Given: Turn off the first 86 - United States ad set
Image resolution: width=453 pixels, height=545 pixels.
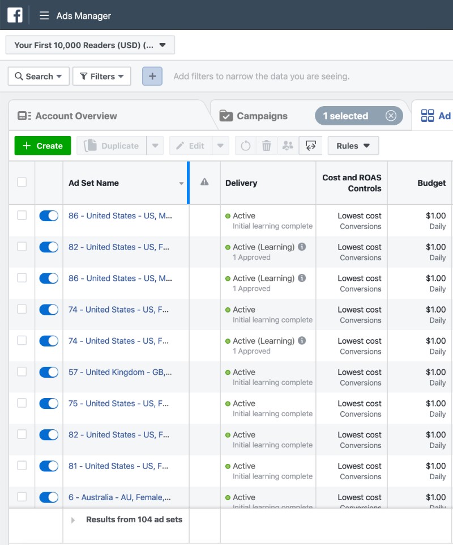Looking at the screenshot, I should pos(49,216).
